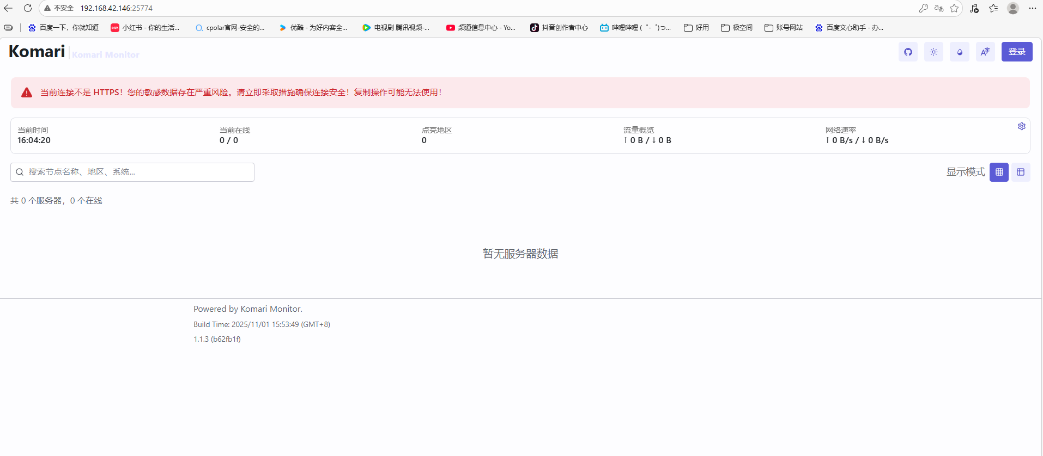Image resolution: width=1043 pixels, height=456 pixels.
Task: Toggle light/dark theme sun icon
Action: 933,52
